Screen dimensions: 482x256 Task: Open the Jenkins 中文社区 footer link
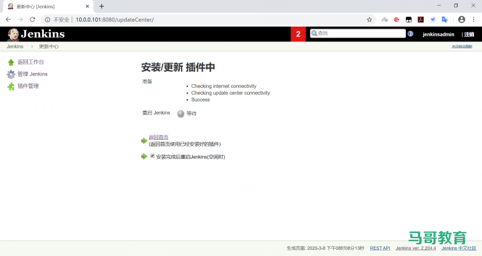pos(459,248)
